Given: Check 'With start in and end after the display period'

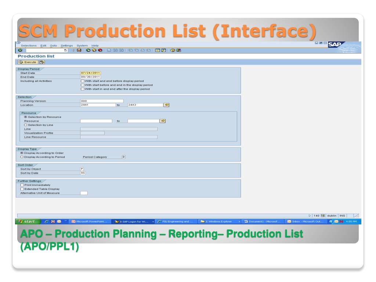Looking at the screenshot, I should coord(83,89).
